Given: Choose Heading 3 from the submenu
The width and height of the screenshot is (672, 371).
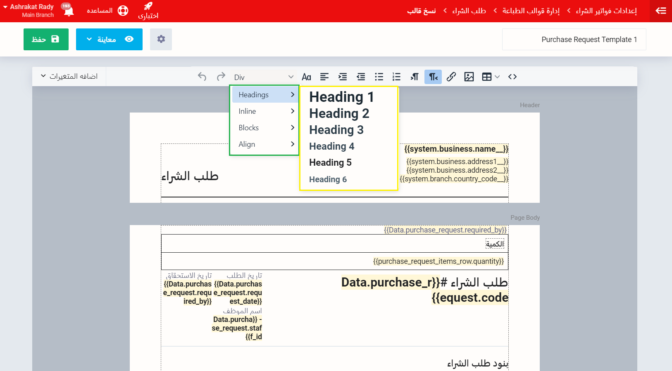Looking at the screenshot, I should 336,130.
